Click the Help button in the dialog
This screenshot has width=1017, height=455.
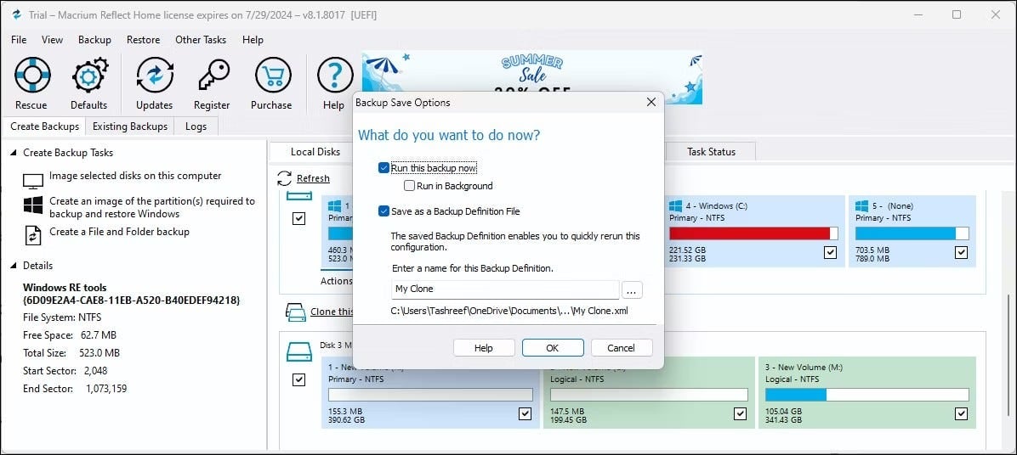point(484,347)
